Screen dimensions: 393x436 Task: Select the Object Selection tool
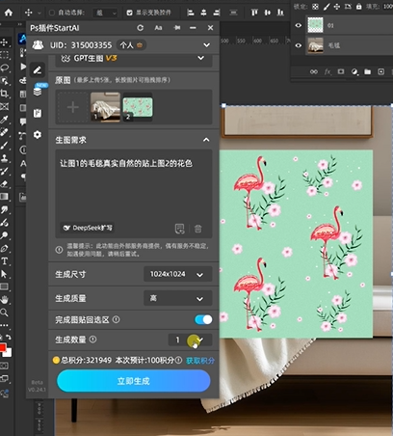pyautogui.click(x=5, y=81)
